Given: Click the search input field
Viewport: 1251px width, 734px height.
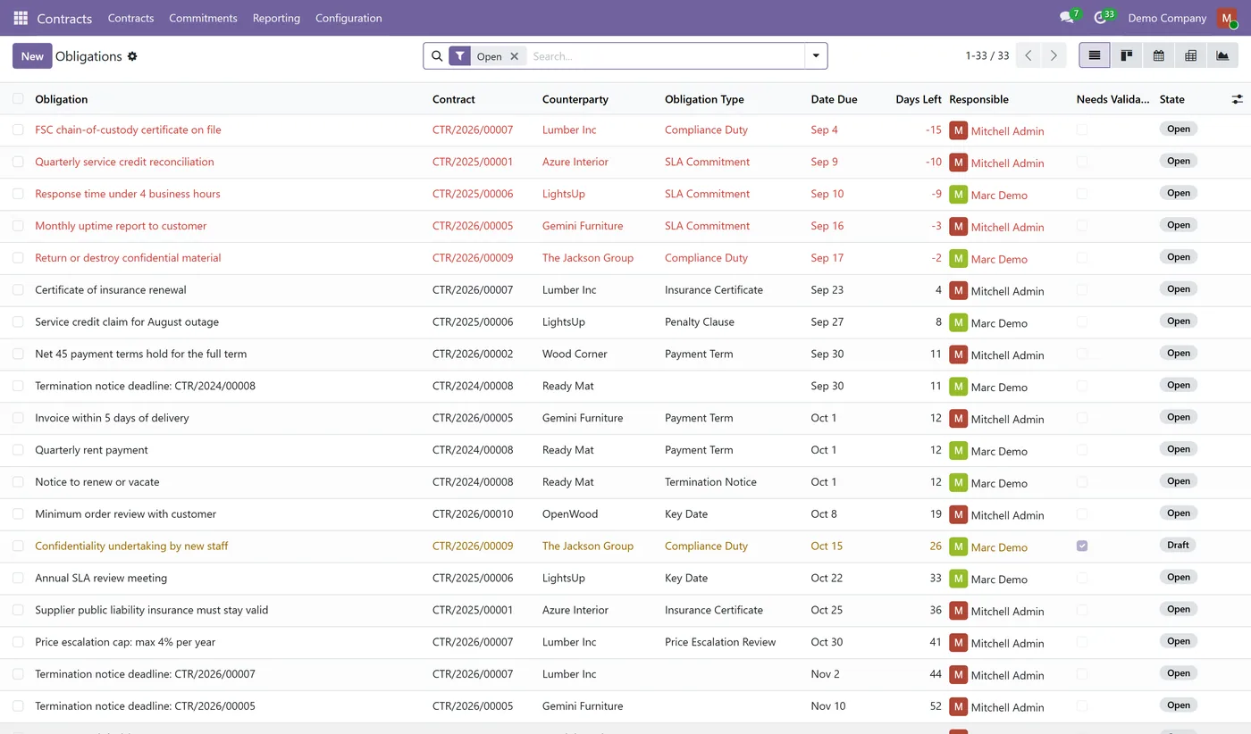Looking at the screenshot, I should (x=666, y=56).
